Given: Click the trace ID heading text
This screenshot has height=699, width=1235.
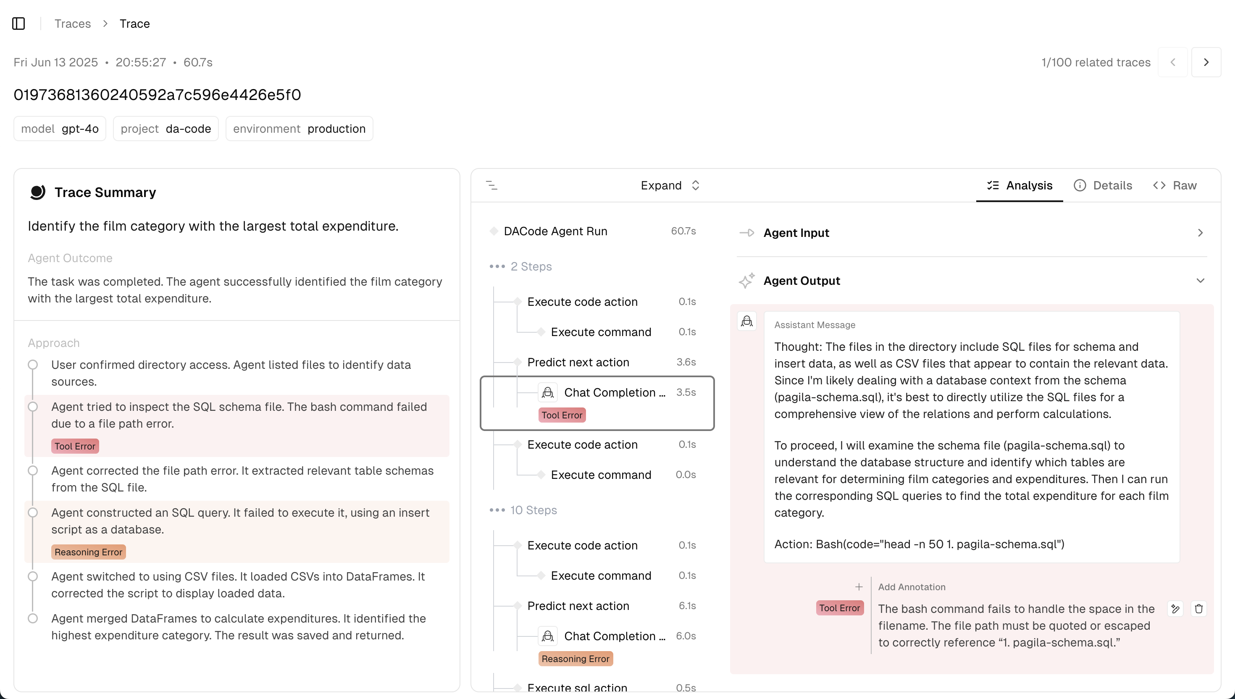Looking at the screenshot, I should pyautogui.click(x=158, y=95).
